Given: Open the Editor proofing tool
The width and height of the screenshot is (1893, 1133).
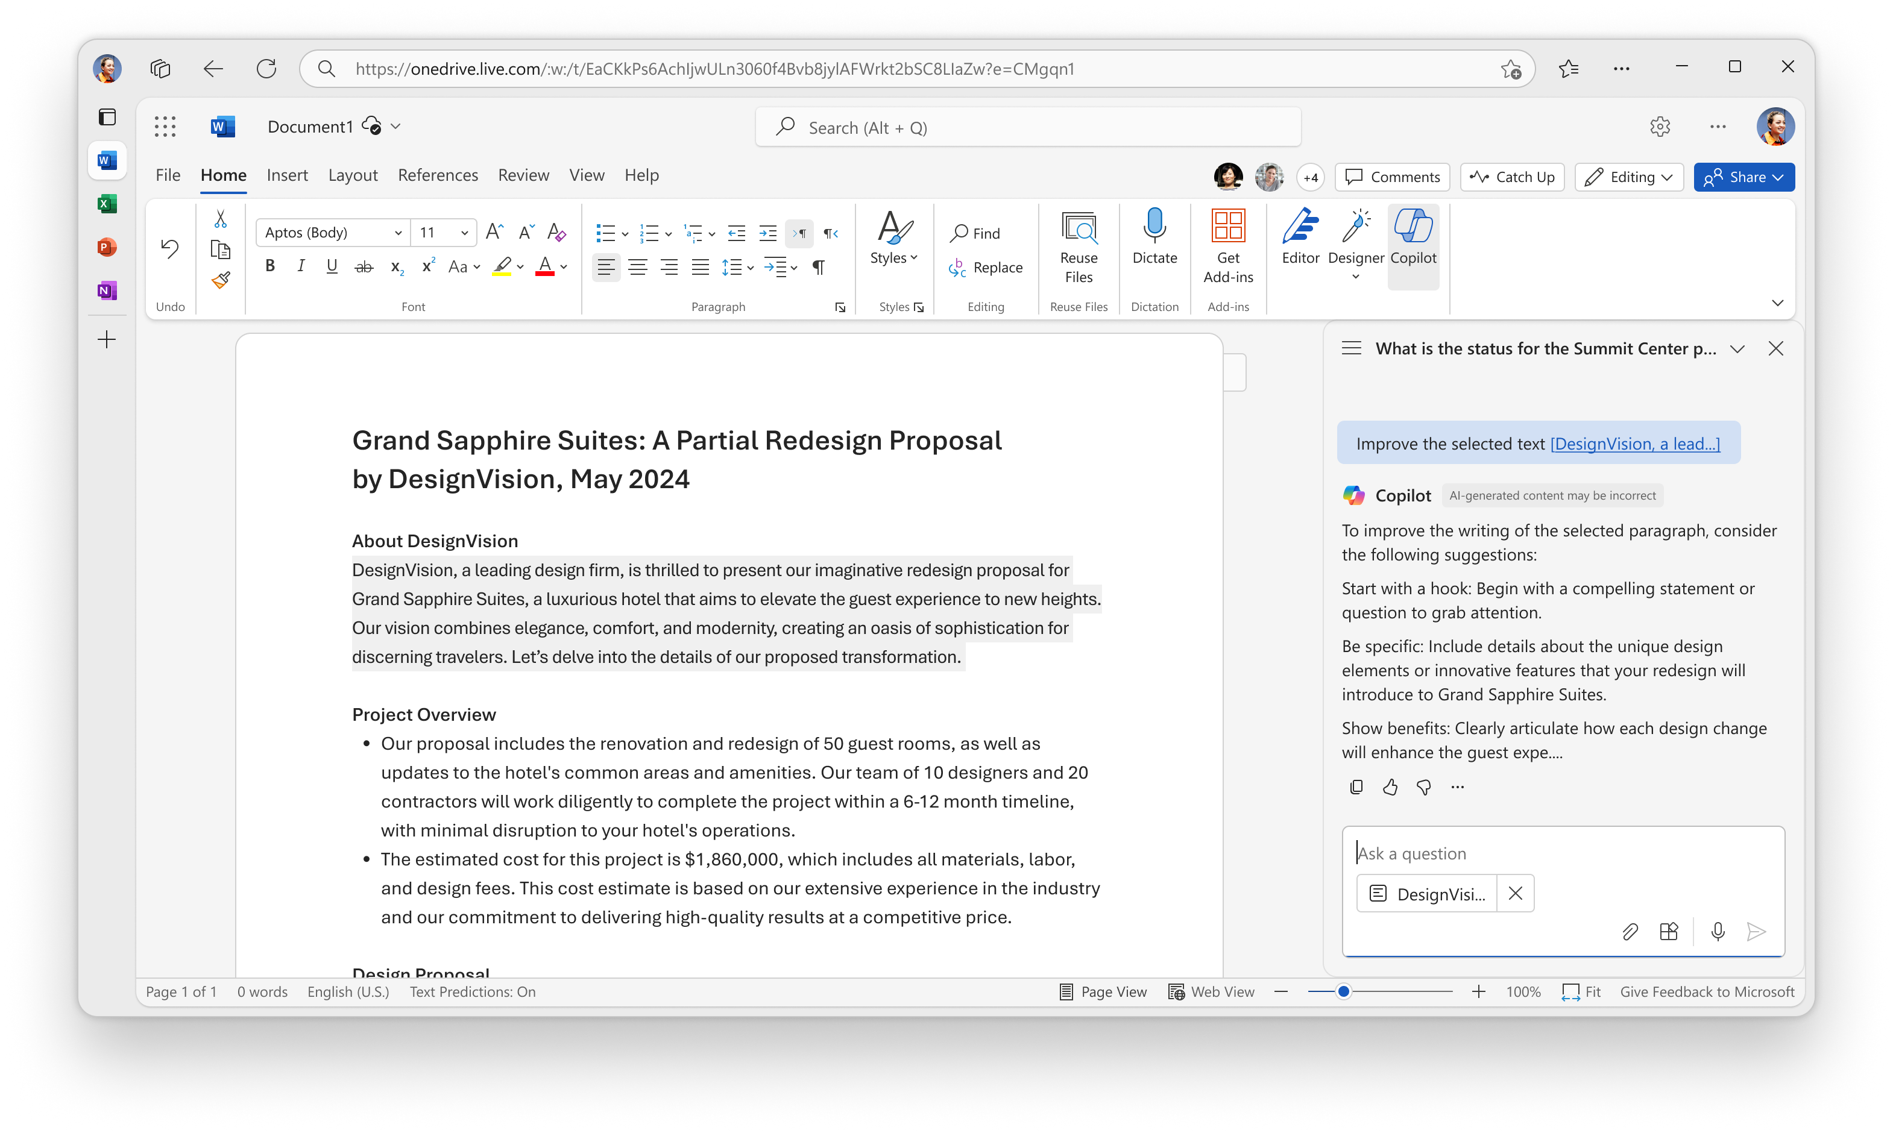Looking at the screenshot, I should pos(1300,238).
